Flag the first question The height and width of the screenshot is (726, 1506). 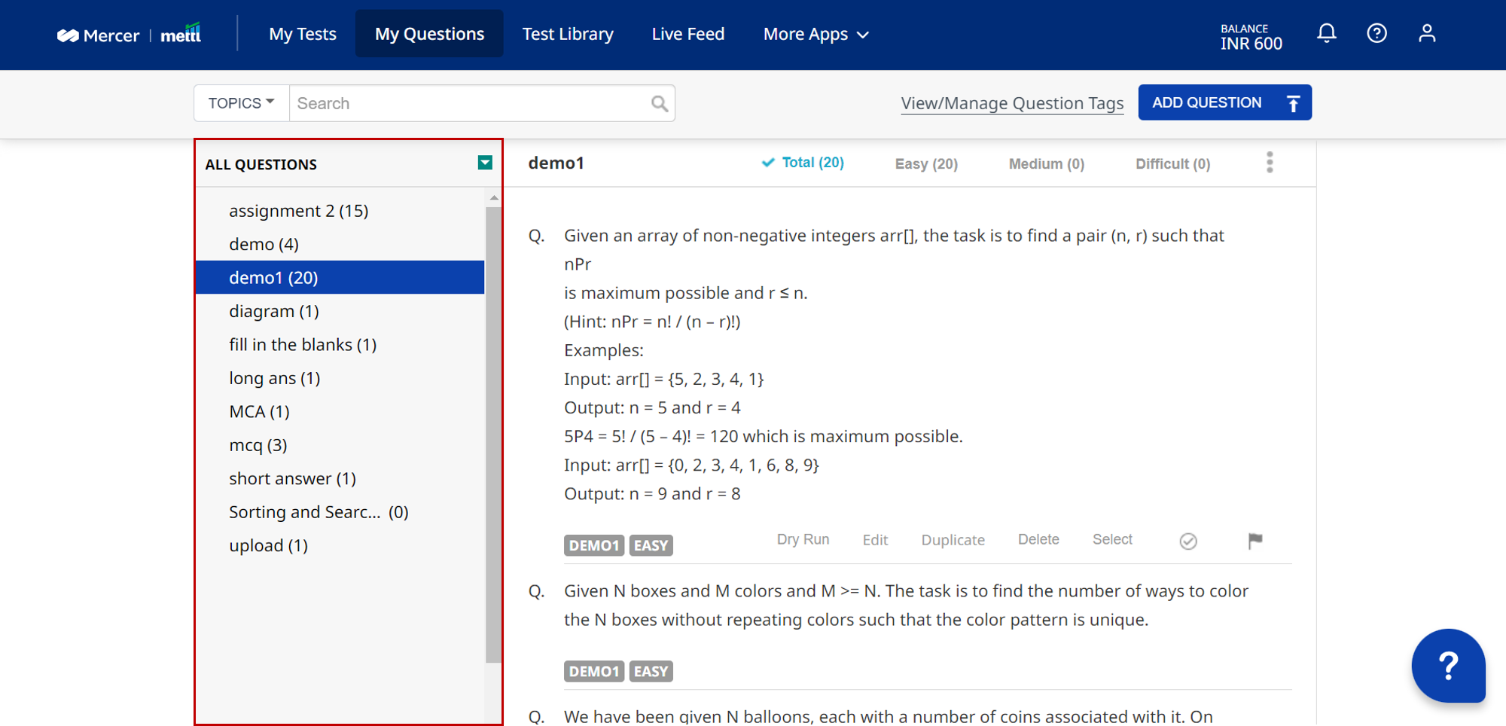(x=1254, y=540)
